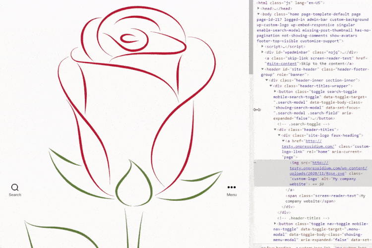This screenshot has width=372, height=248.
Task: Collapse the div header-titles-wrapper node
Action: click(x=271, y=86)
